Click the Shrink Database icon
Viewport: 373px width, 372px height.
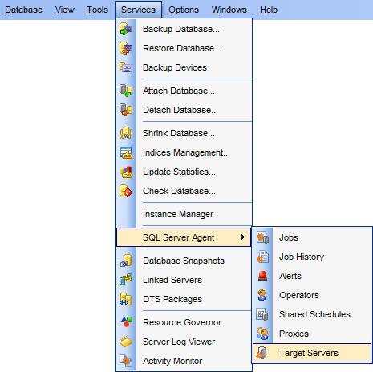[x=126, y=133]
